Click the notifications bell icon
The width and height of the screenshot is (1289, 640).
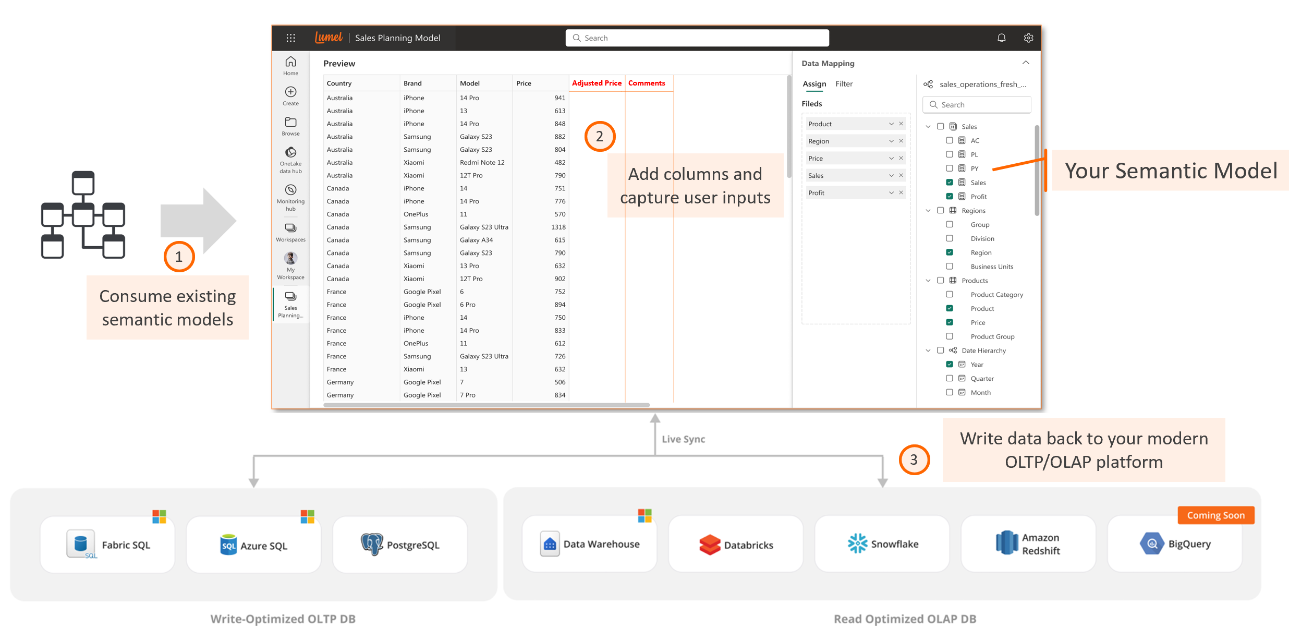1001,38
